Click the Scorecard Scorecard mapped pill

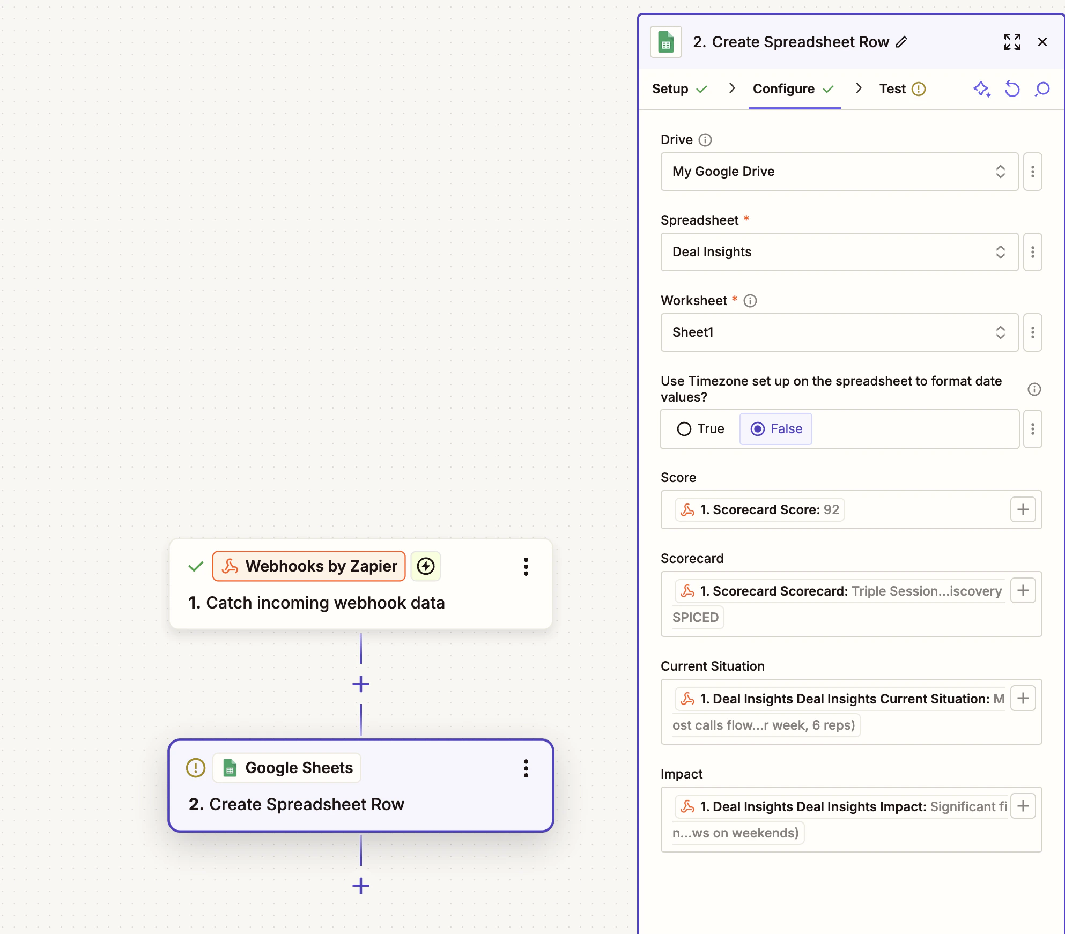point(839,604)
